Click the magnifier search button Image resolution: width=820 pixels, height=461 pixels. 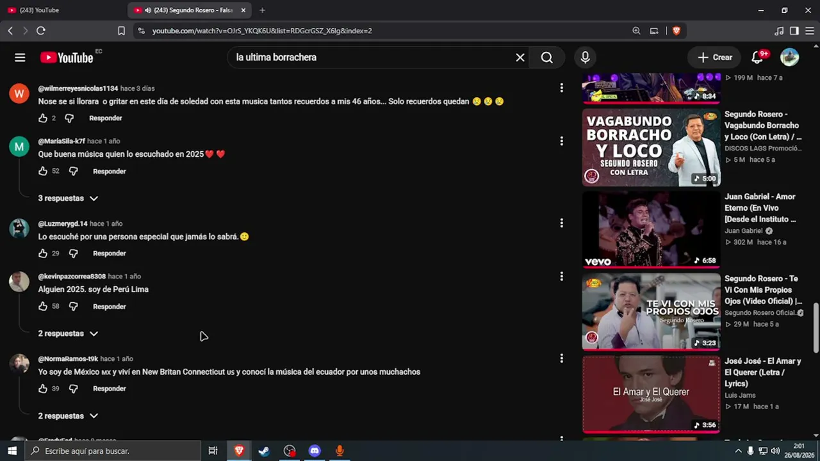[x=546, y=58]
